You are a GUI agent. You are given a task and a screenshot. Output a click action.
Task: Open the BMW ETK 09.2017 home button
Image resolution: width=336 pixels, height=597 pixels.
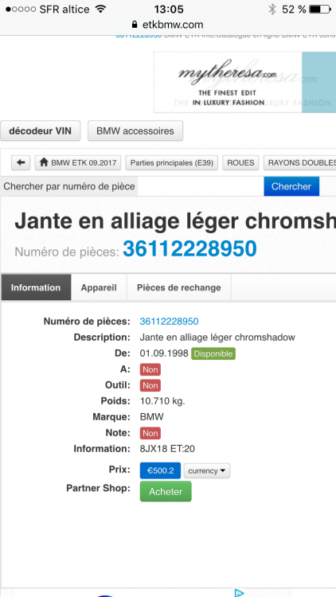tap(78, 162)
